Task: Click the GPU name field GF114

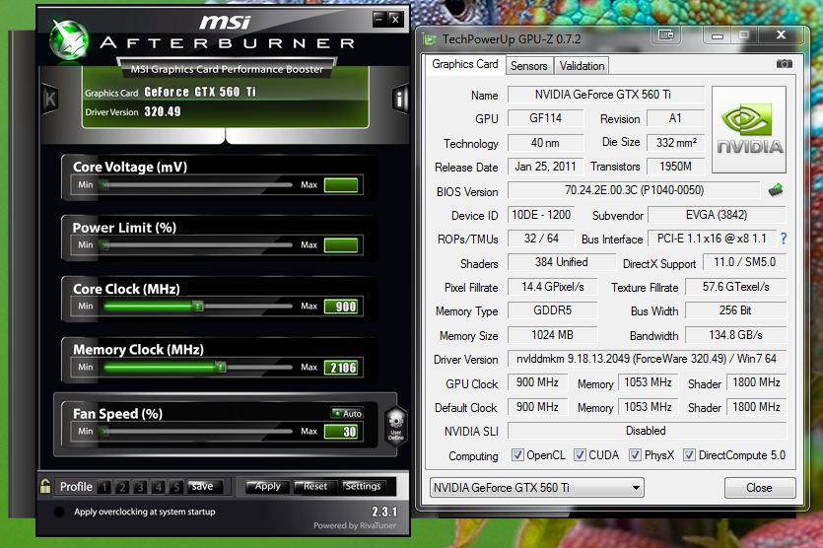Action: point(545,118)
